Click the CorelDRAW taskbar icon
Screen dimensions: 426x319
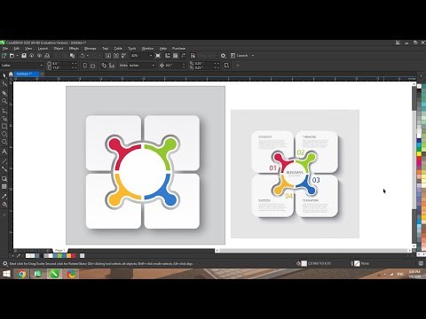[54, 274]
